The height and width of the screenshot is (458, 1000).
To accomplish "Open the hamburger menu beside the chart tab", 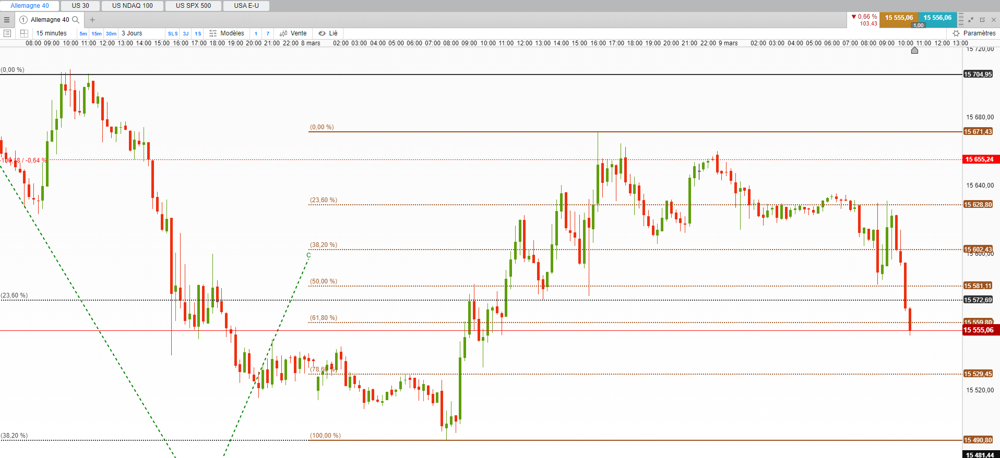I will [7, 20].
